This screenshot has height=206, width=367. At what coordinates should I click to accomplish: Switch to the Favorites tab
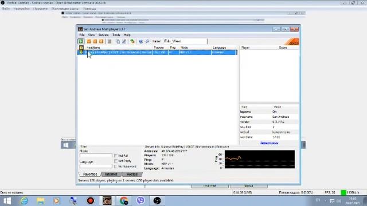[x=90, y=174]
